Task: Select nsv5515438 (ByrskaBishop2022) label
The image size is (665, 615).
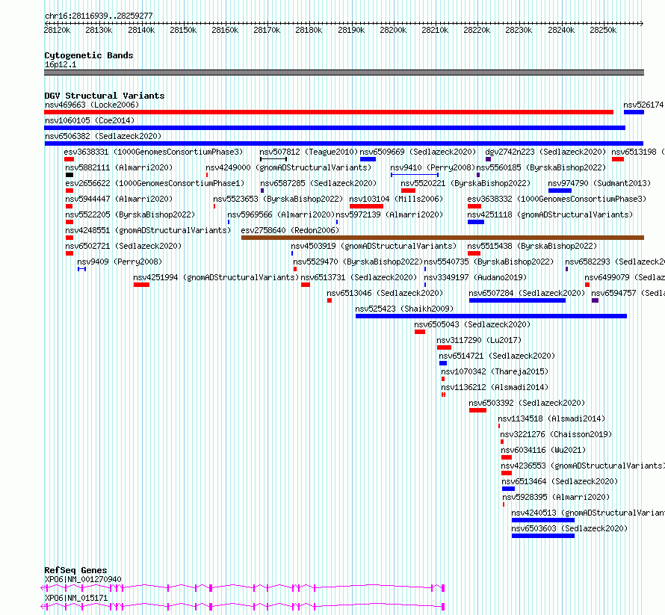Action: pos(532,246)
